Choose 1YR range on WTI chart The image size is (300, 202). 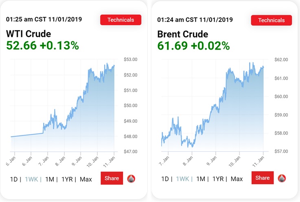67,179
